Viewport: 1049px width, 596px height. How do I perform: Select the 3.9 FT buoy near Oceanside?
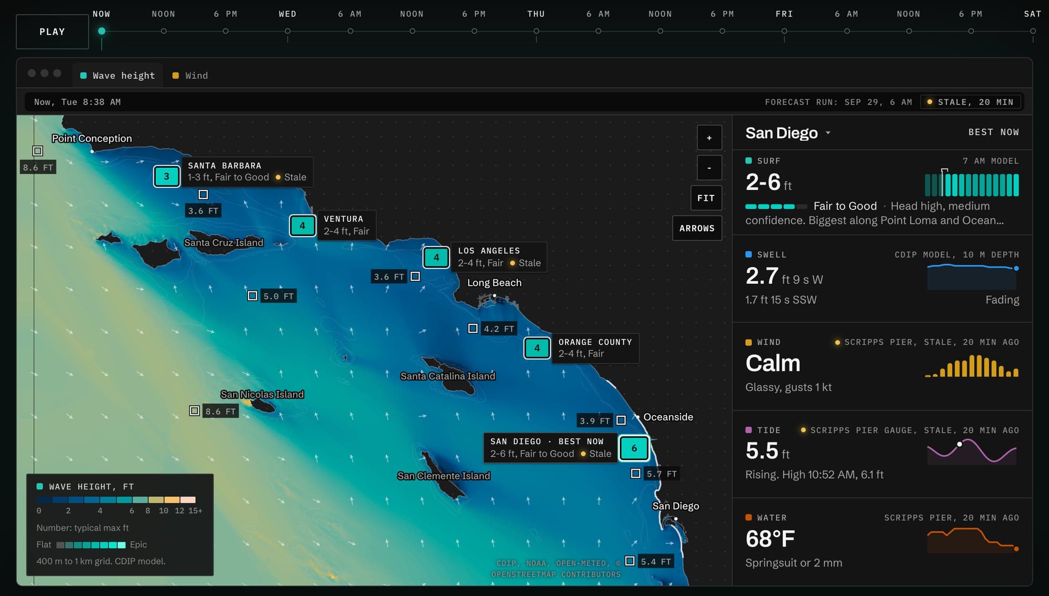click(621, 421)
